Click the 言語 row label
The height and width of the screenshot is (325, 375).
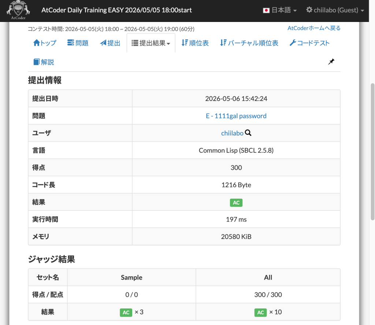point(39,150)
